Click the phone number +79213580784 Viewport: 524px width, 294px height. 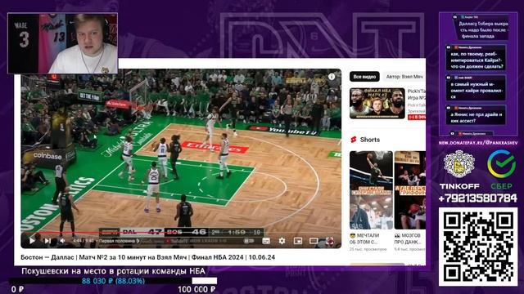[x=478, y=198]
